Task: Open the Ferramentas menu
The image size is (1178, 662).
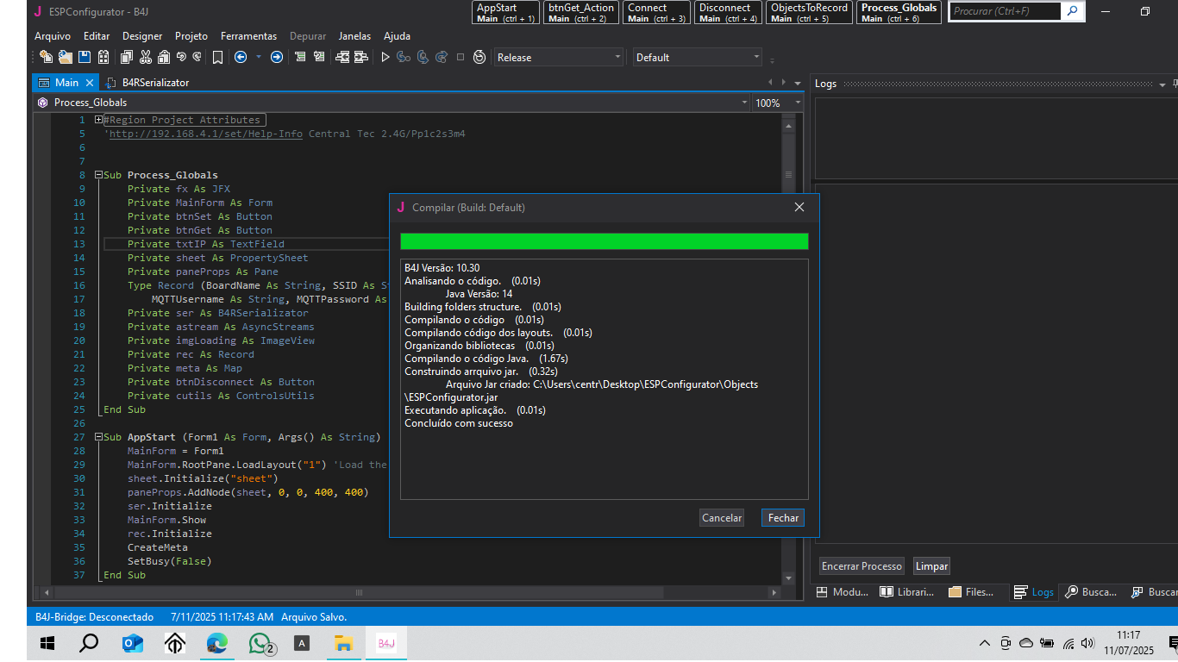Action: [248, 36]
